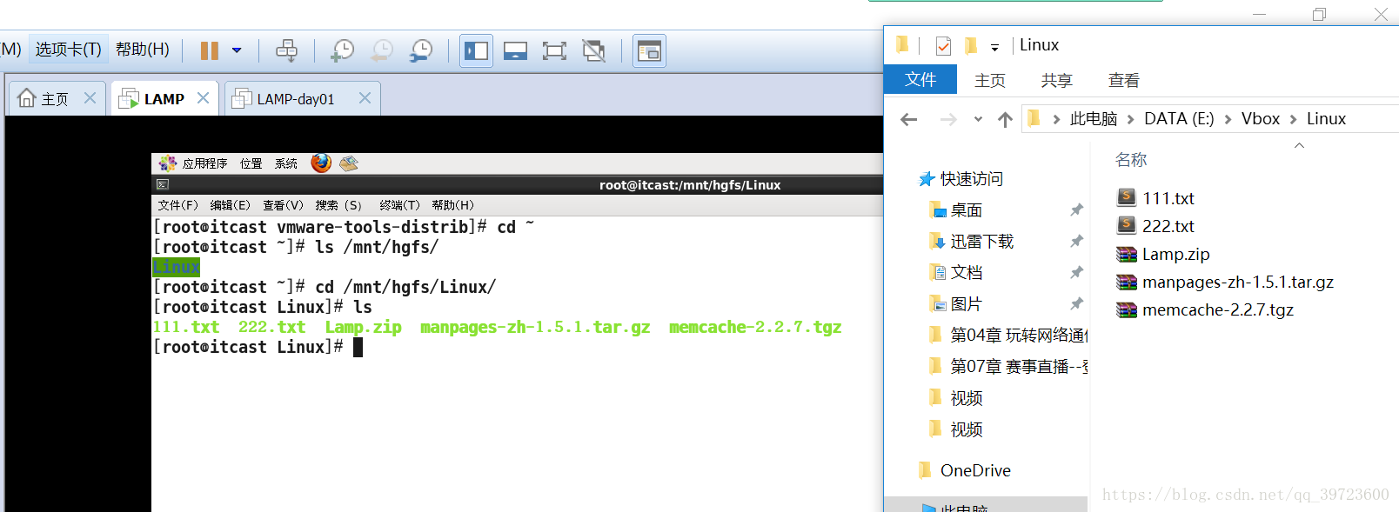1399x512 pixels.
Task: Click the Explorer 文件 ribbon tab
Action: (920, 79)
